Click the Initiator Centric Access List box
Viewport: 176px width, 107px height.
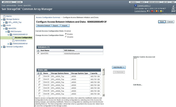click(135, 69)
